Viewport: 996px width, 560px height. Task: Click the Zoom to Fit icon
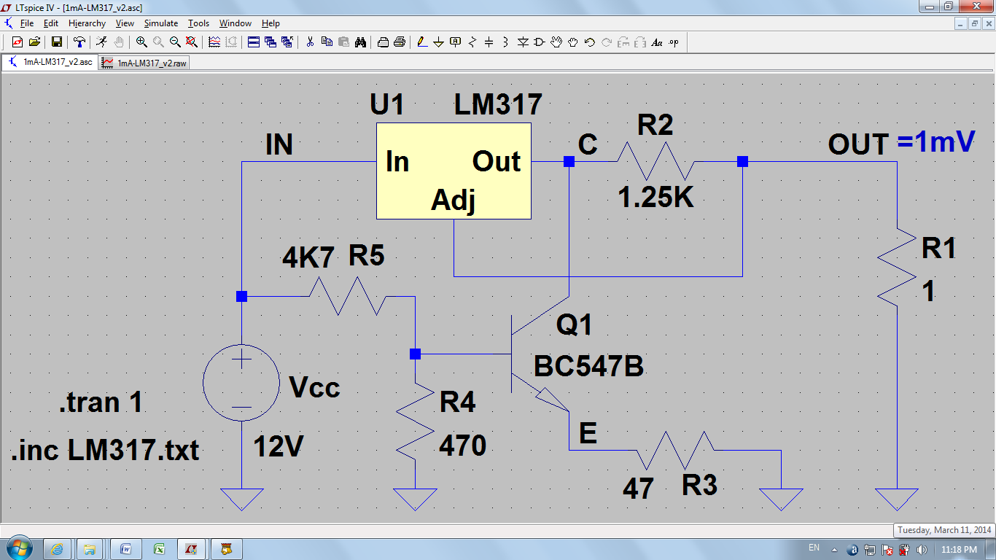(x=192, y=42)
